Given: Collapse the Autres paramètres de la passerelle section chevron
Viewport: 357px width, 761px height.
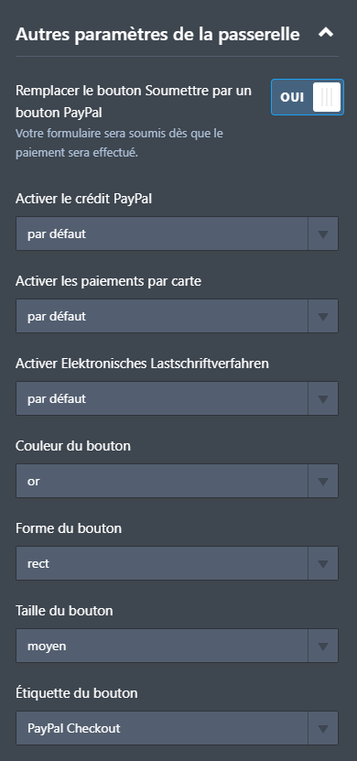Looking at the screenshot, I should [x=326, y=33].
